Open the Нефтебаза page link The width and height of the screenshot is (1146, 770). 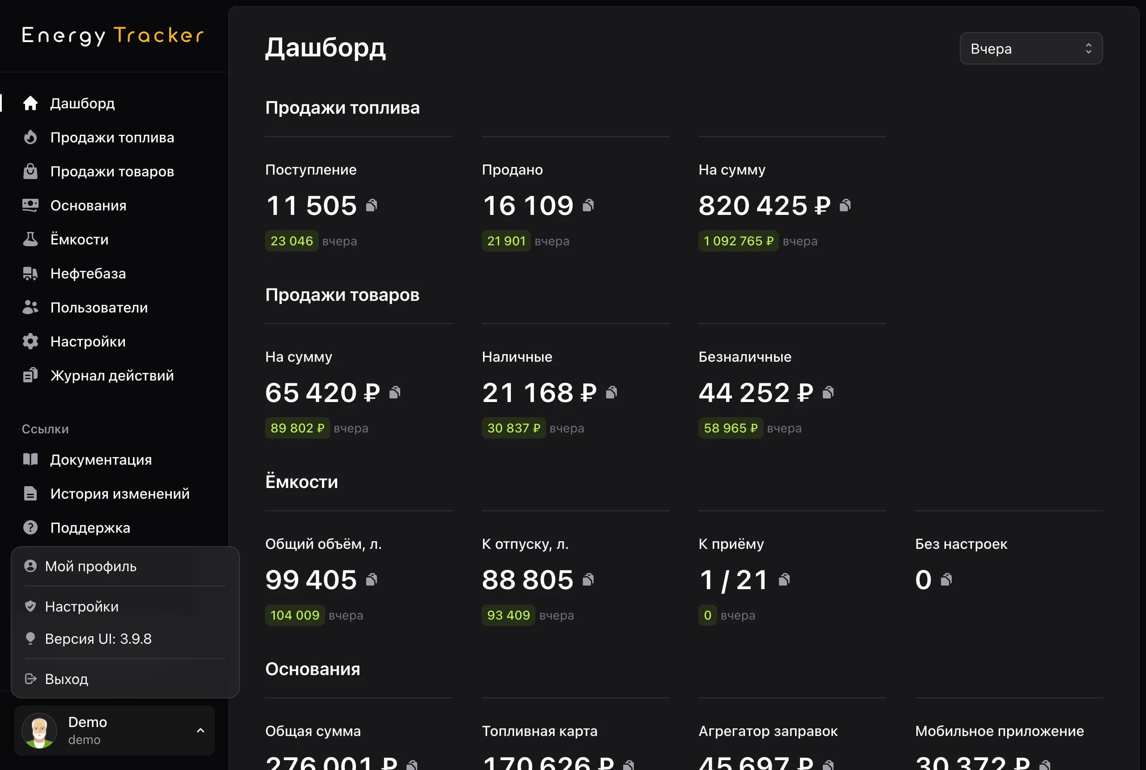tap(88, 274)
